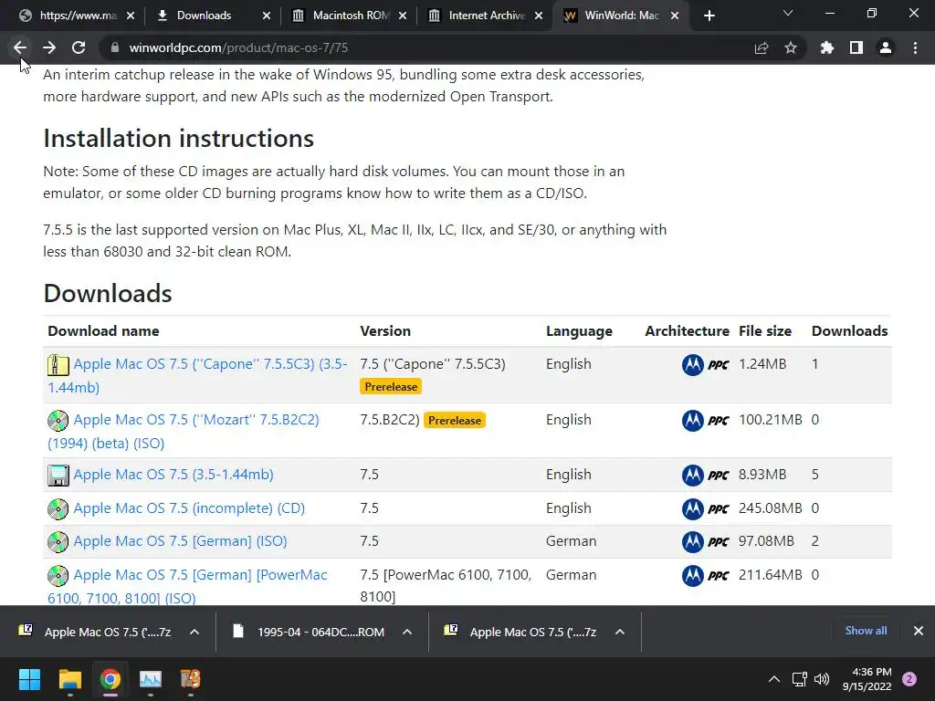
Task: Switch to the Macintosh ROM tab
Action: tap(349, 16)
